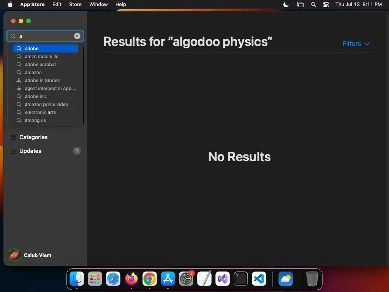
Task: Open Updates in the sidebar
Action: point(45,151)
